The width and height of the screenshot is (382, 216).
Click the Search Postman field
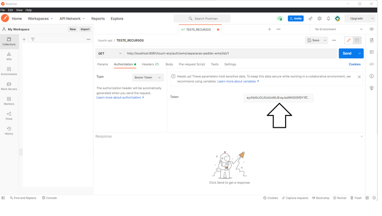click(202, 19)
